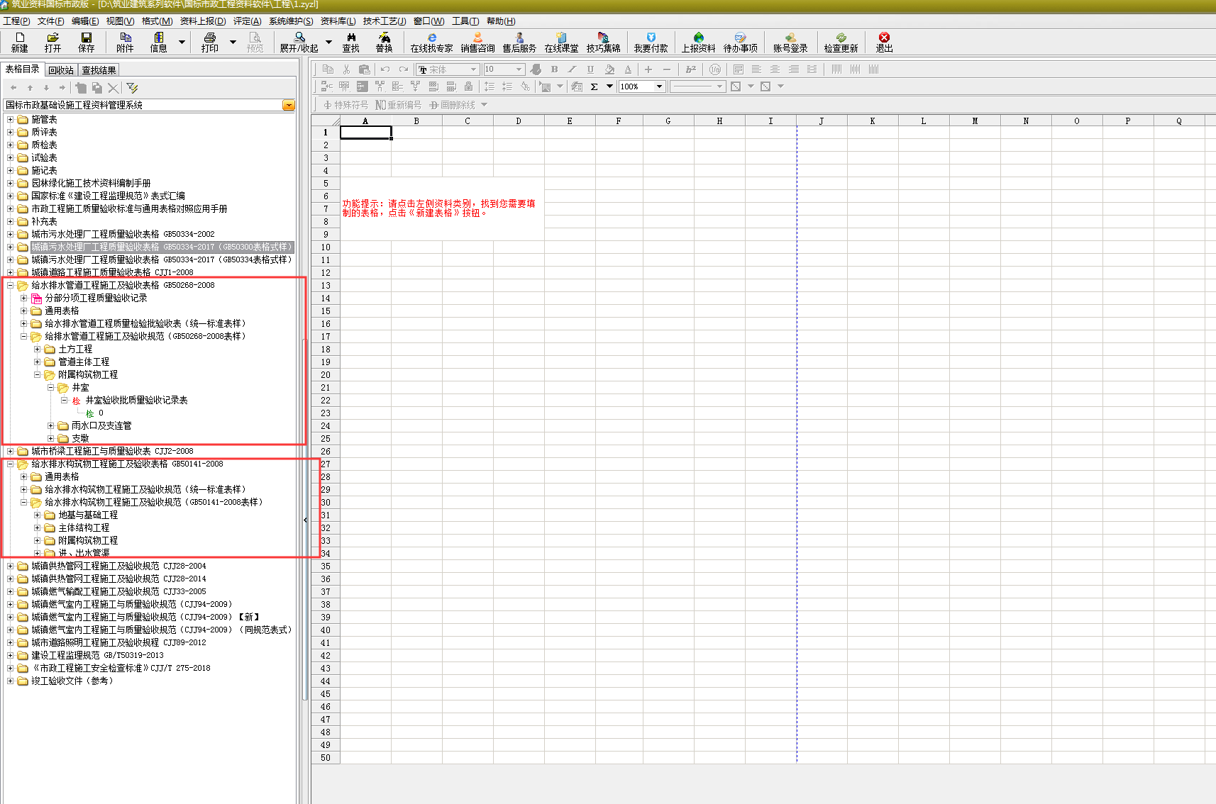The height and width of the screenshot is (804, 1216).
Task: Click the panel collapse splitter arrow
Action: [x=305, y=520]
